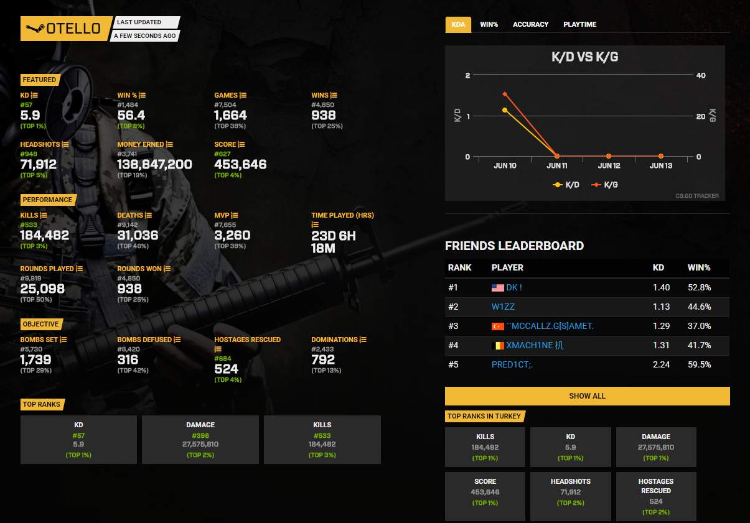Switch to the ACCURACY chart tab
Screen dimensions: 750x523
point(530,24)
